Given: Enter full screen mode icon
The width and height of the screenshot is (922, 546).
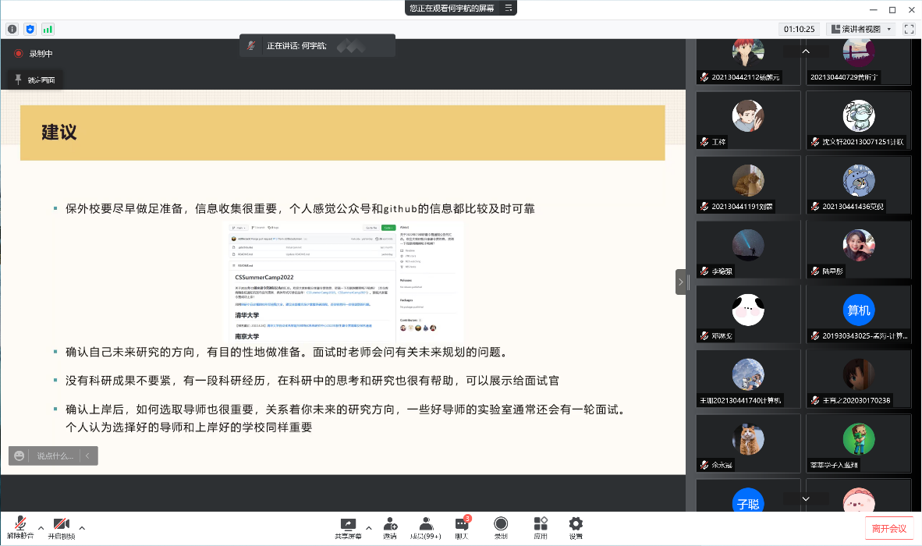Looking at the screenshot, I should click(909, 29).
